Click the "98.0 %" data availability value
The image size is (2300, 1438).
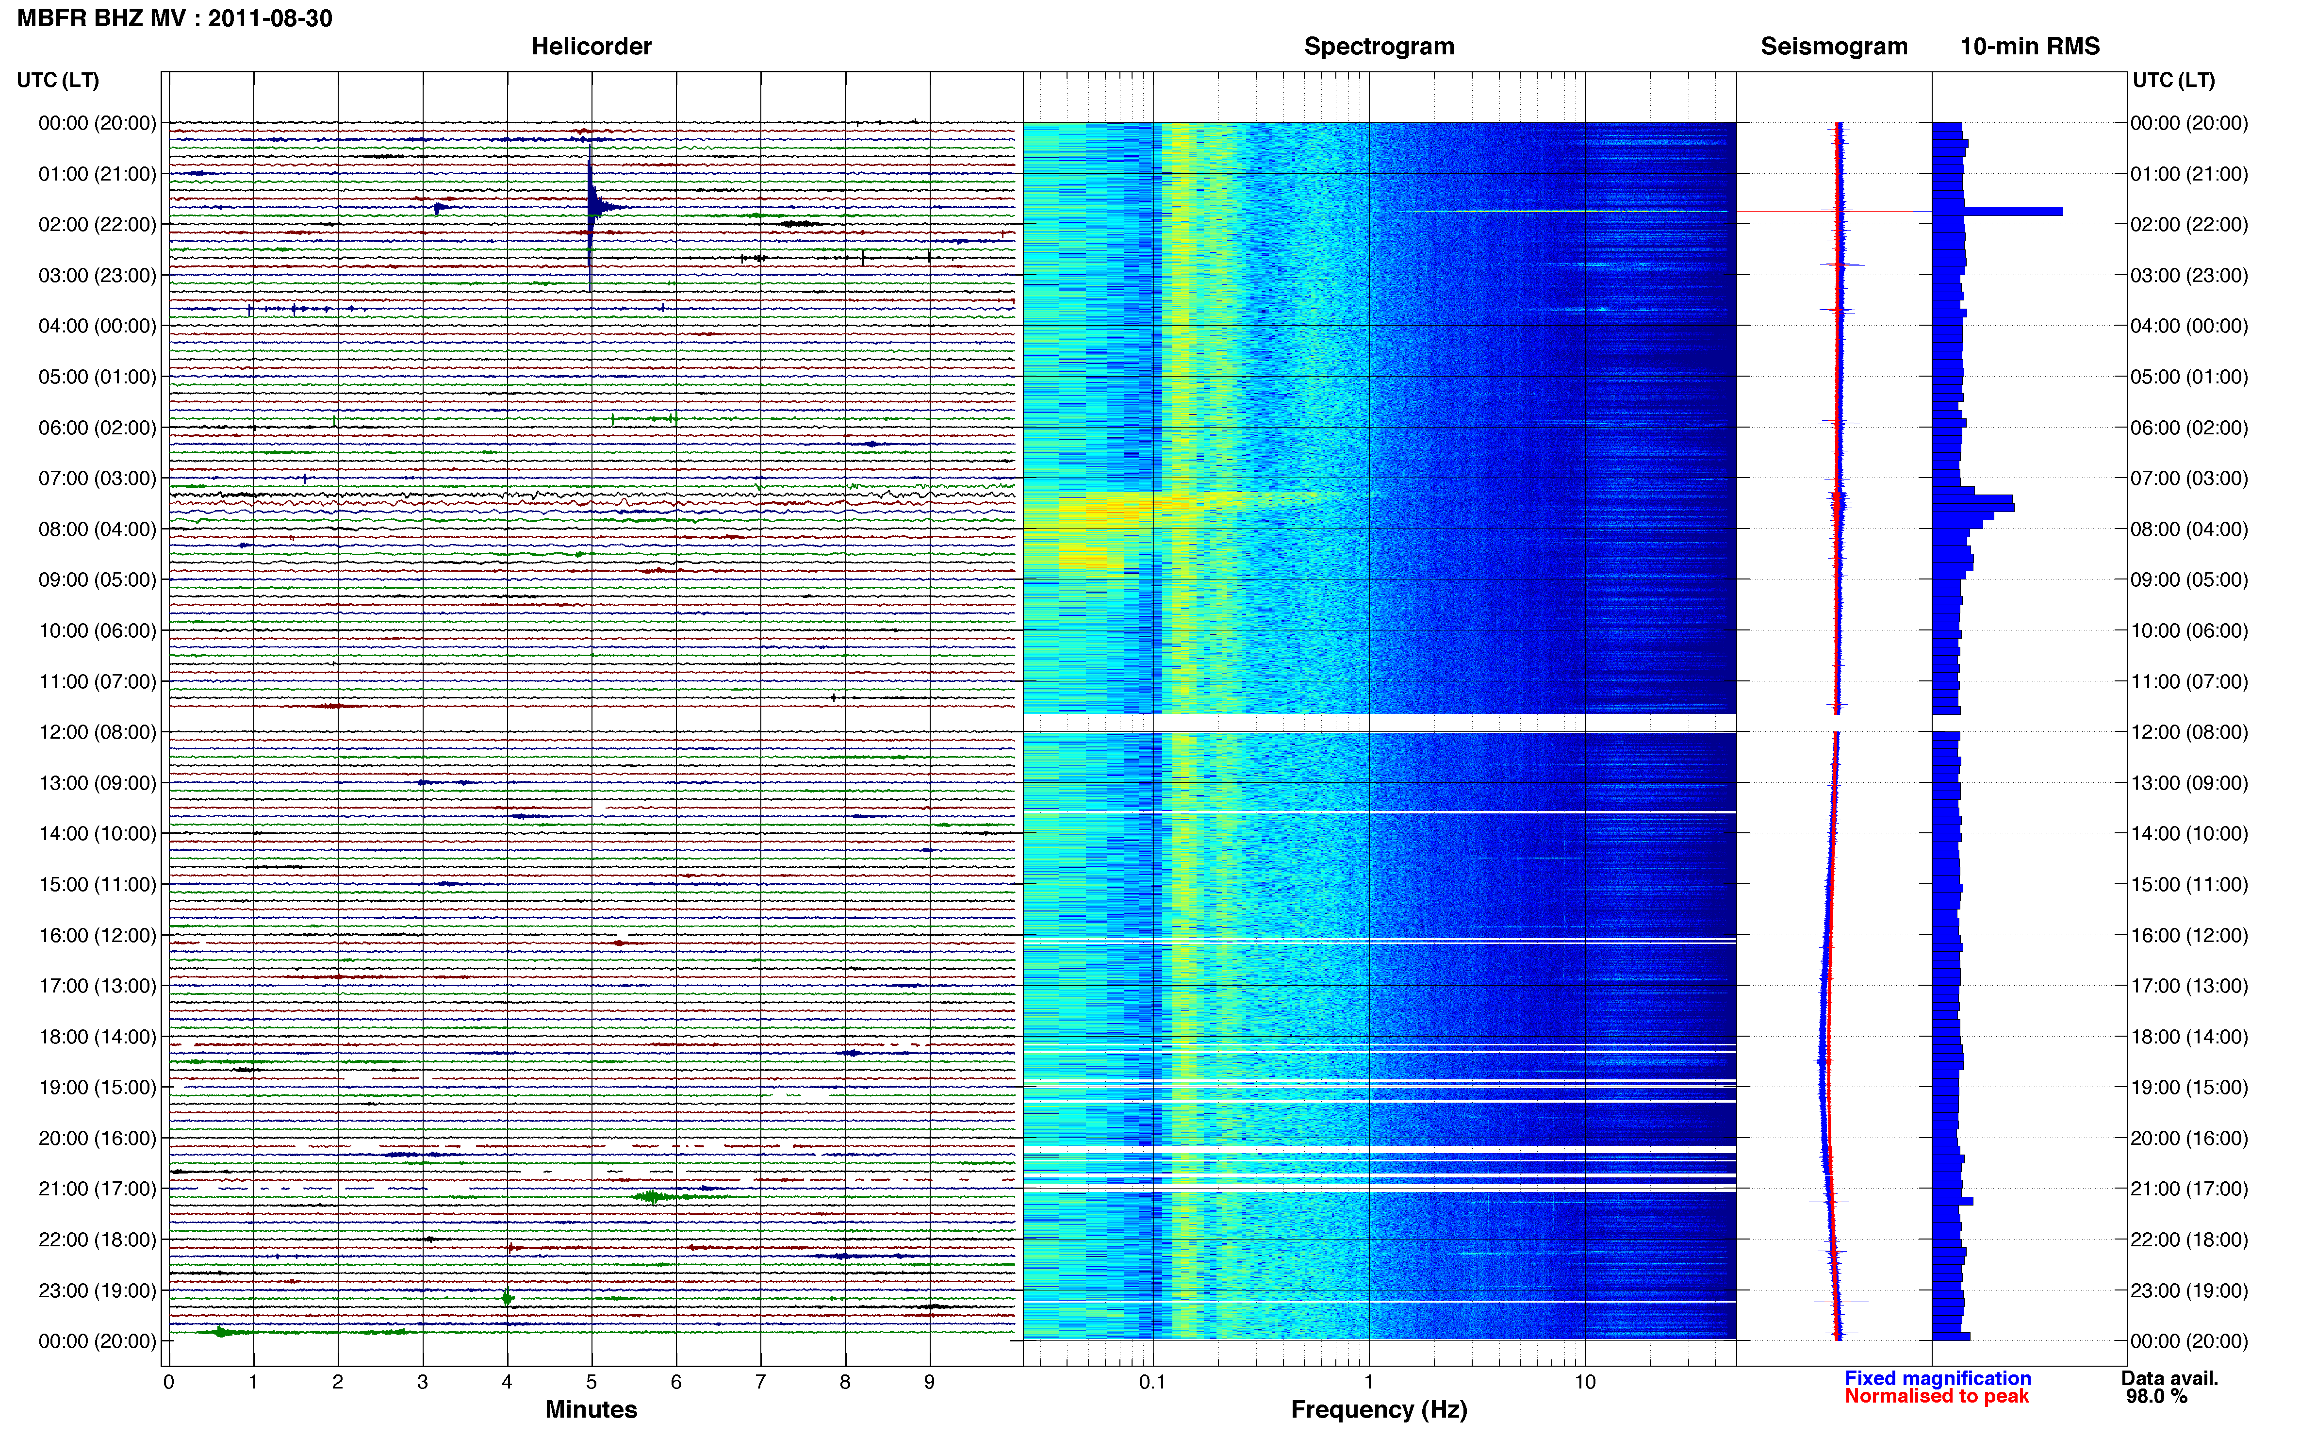point(2157,1396)
